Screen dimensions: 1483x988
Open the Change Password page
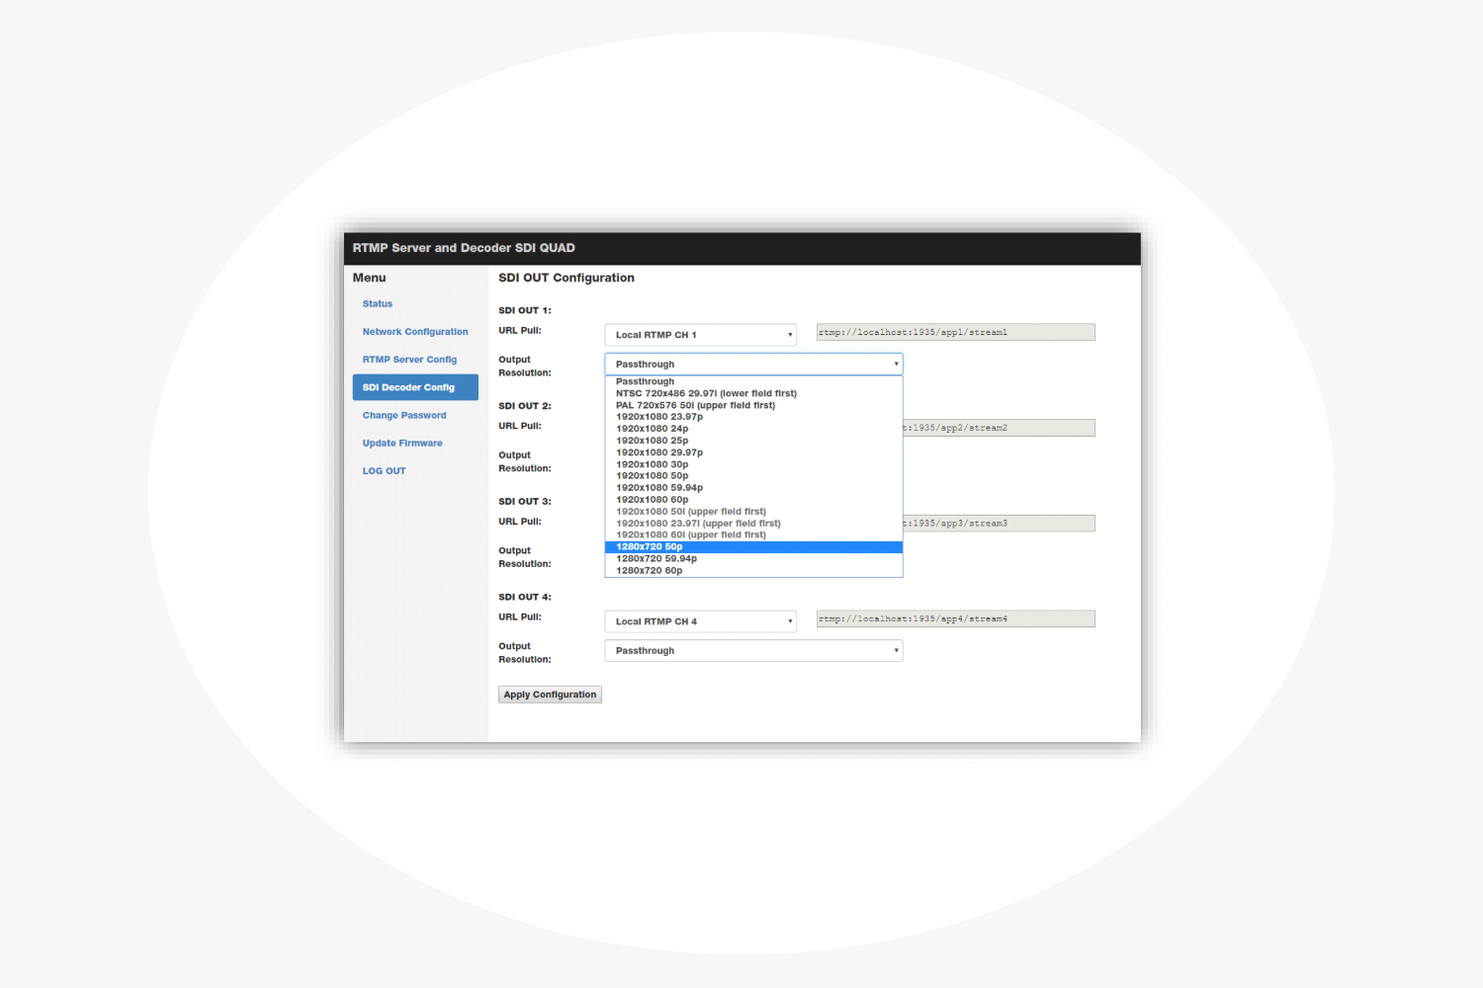coord(403,414)
